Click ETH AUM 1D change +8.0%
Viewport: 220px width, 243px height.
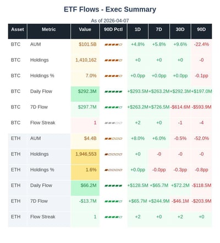tap(137, 139)
